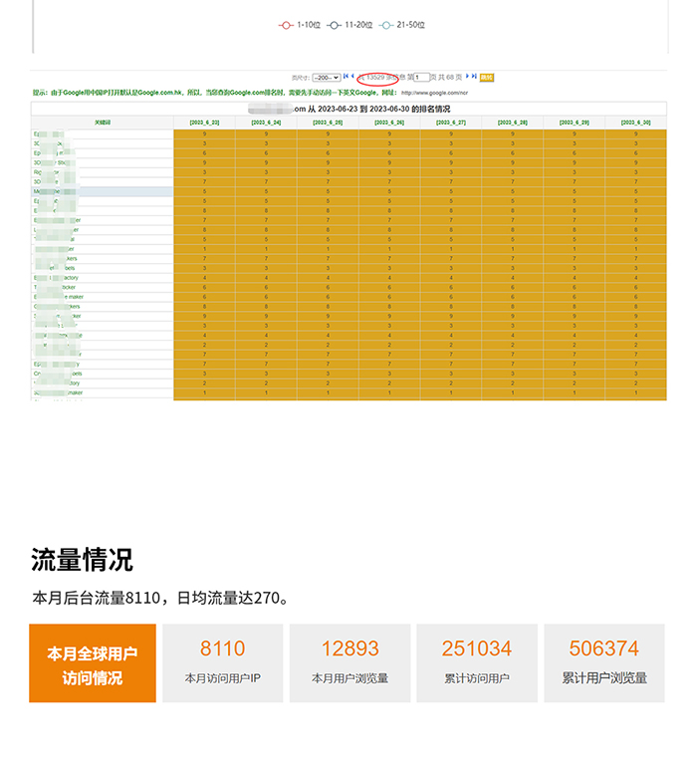This screenshot has width=697, height=770.
Task: Go to the next page arrow icon
Action: 467,76
